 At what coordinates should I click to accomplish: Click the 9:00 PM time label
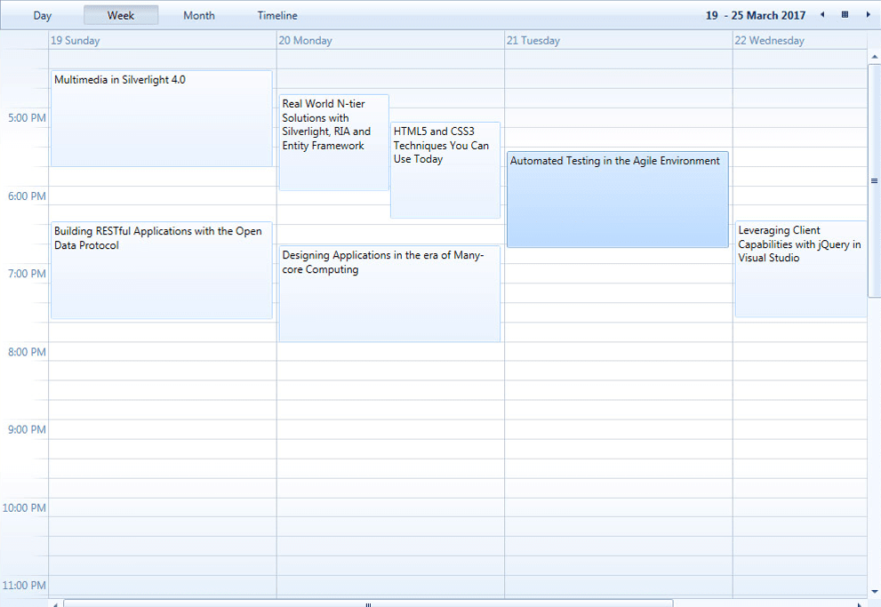(27, 429)
